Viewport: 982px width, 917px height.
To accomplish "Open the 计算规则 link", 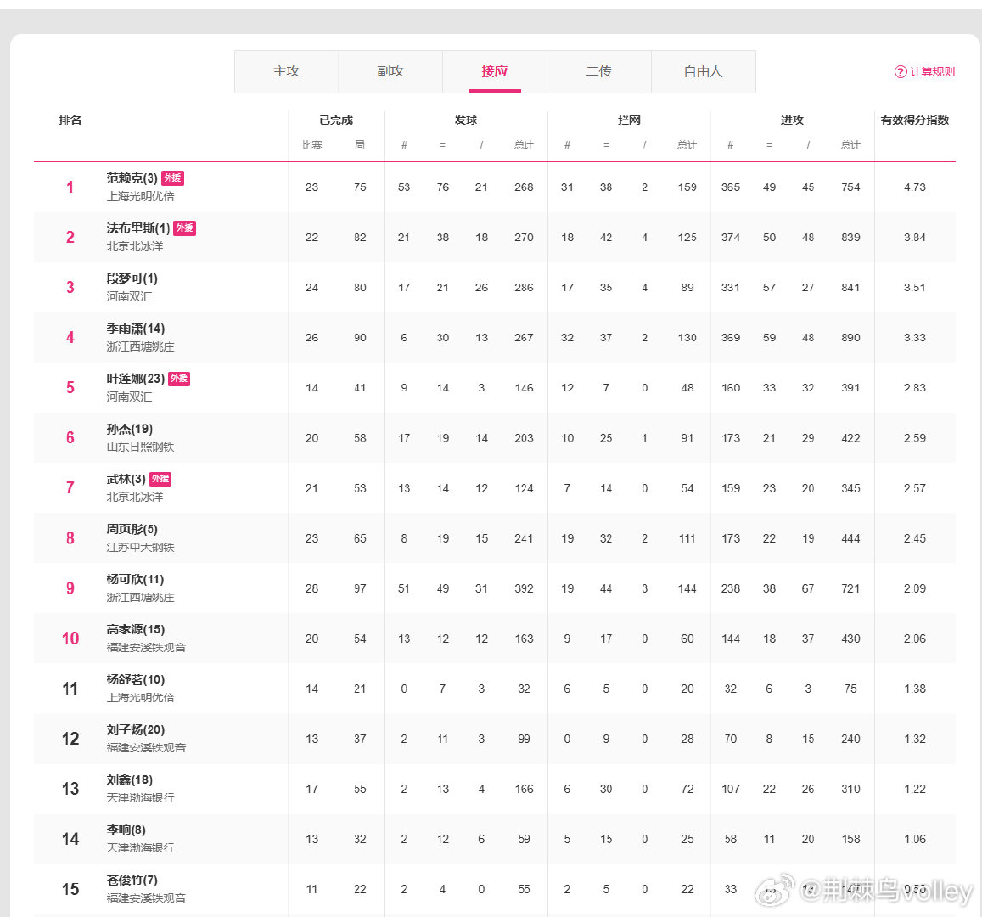I will 932,72.
